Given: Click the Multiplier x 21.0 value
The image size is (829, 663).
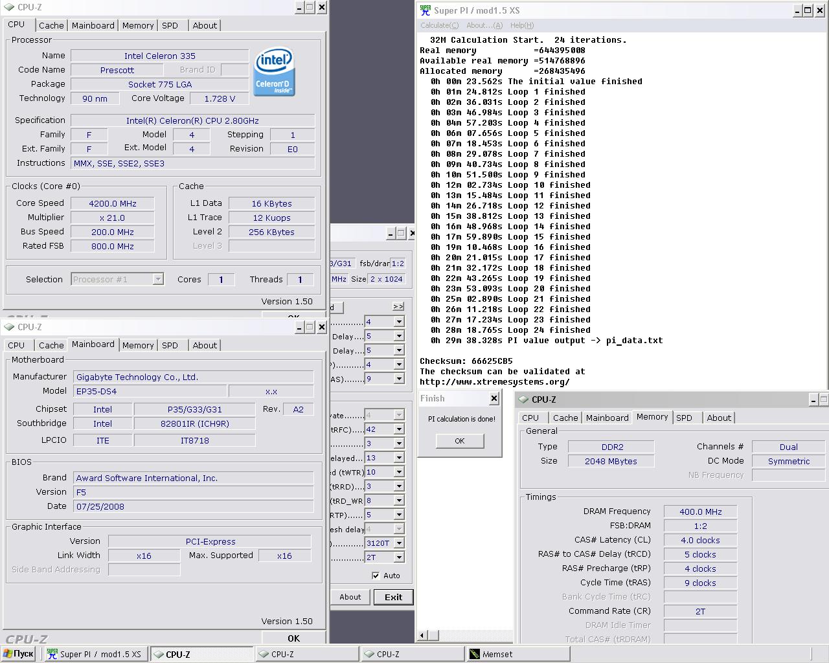Looking at the screenshot, I should coord(113,218).
